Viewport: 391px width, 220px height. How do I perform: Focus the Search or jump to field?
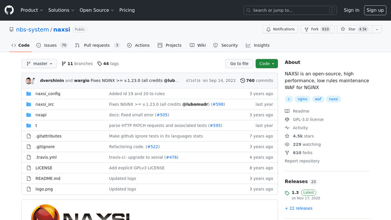[x=290, y=10]
